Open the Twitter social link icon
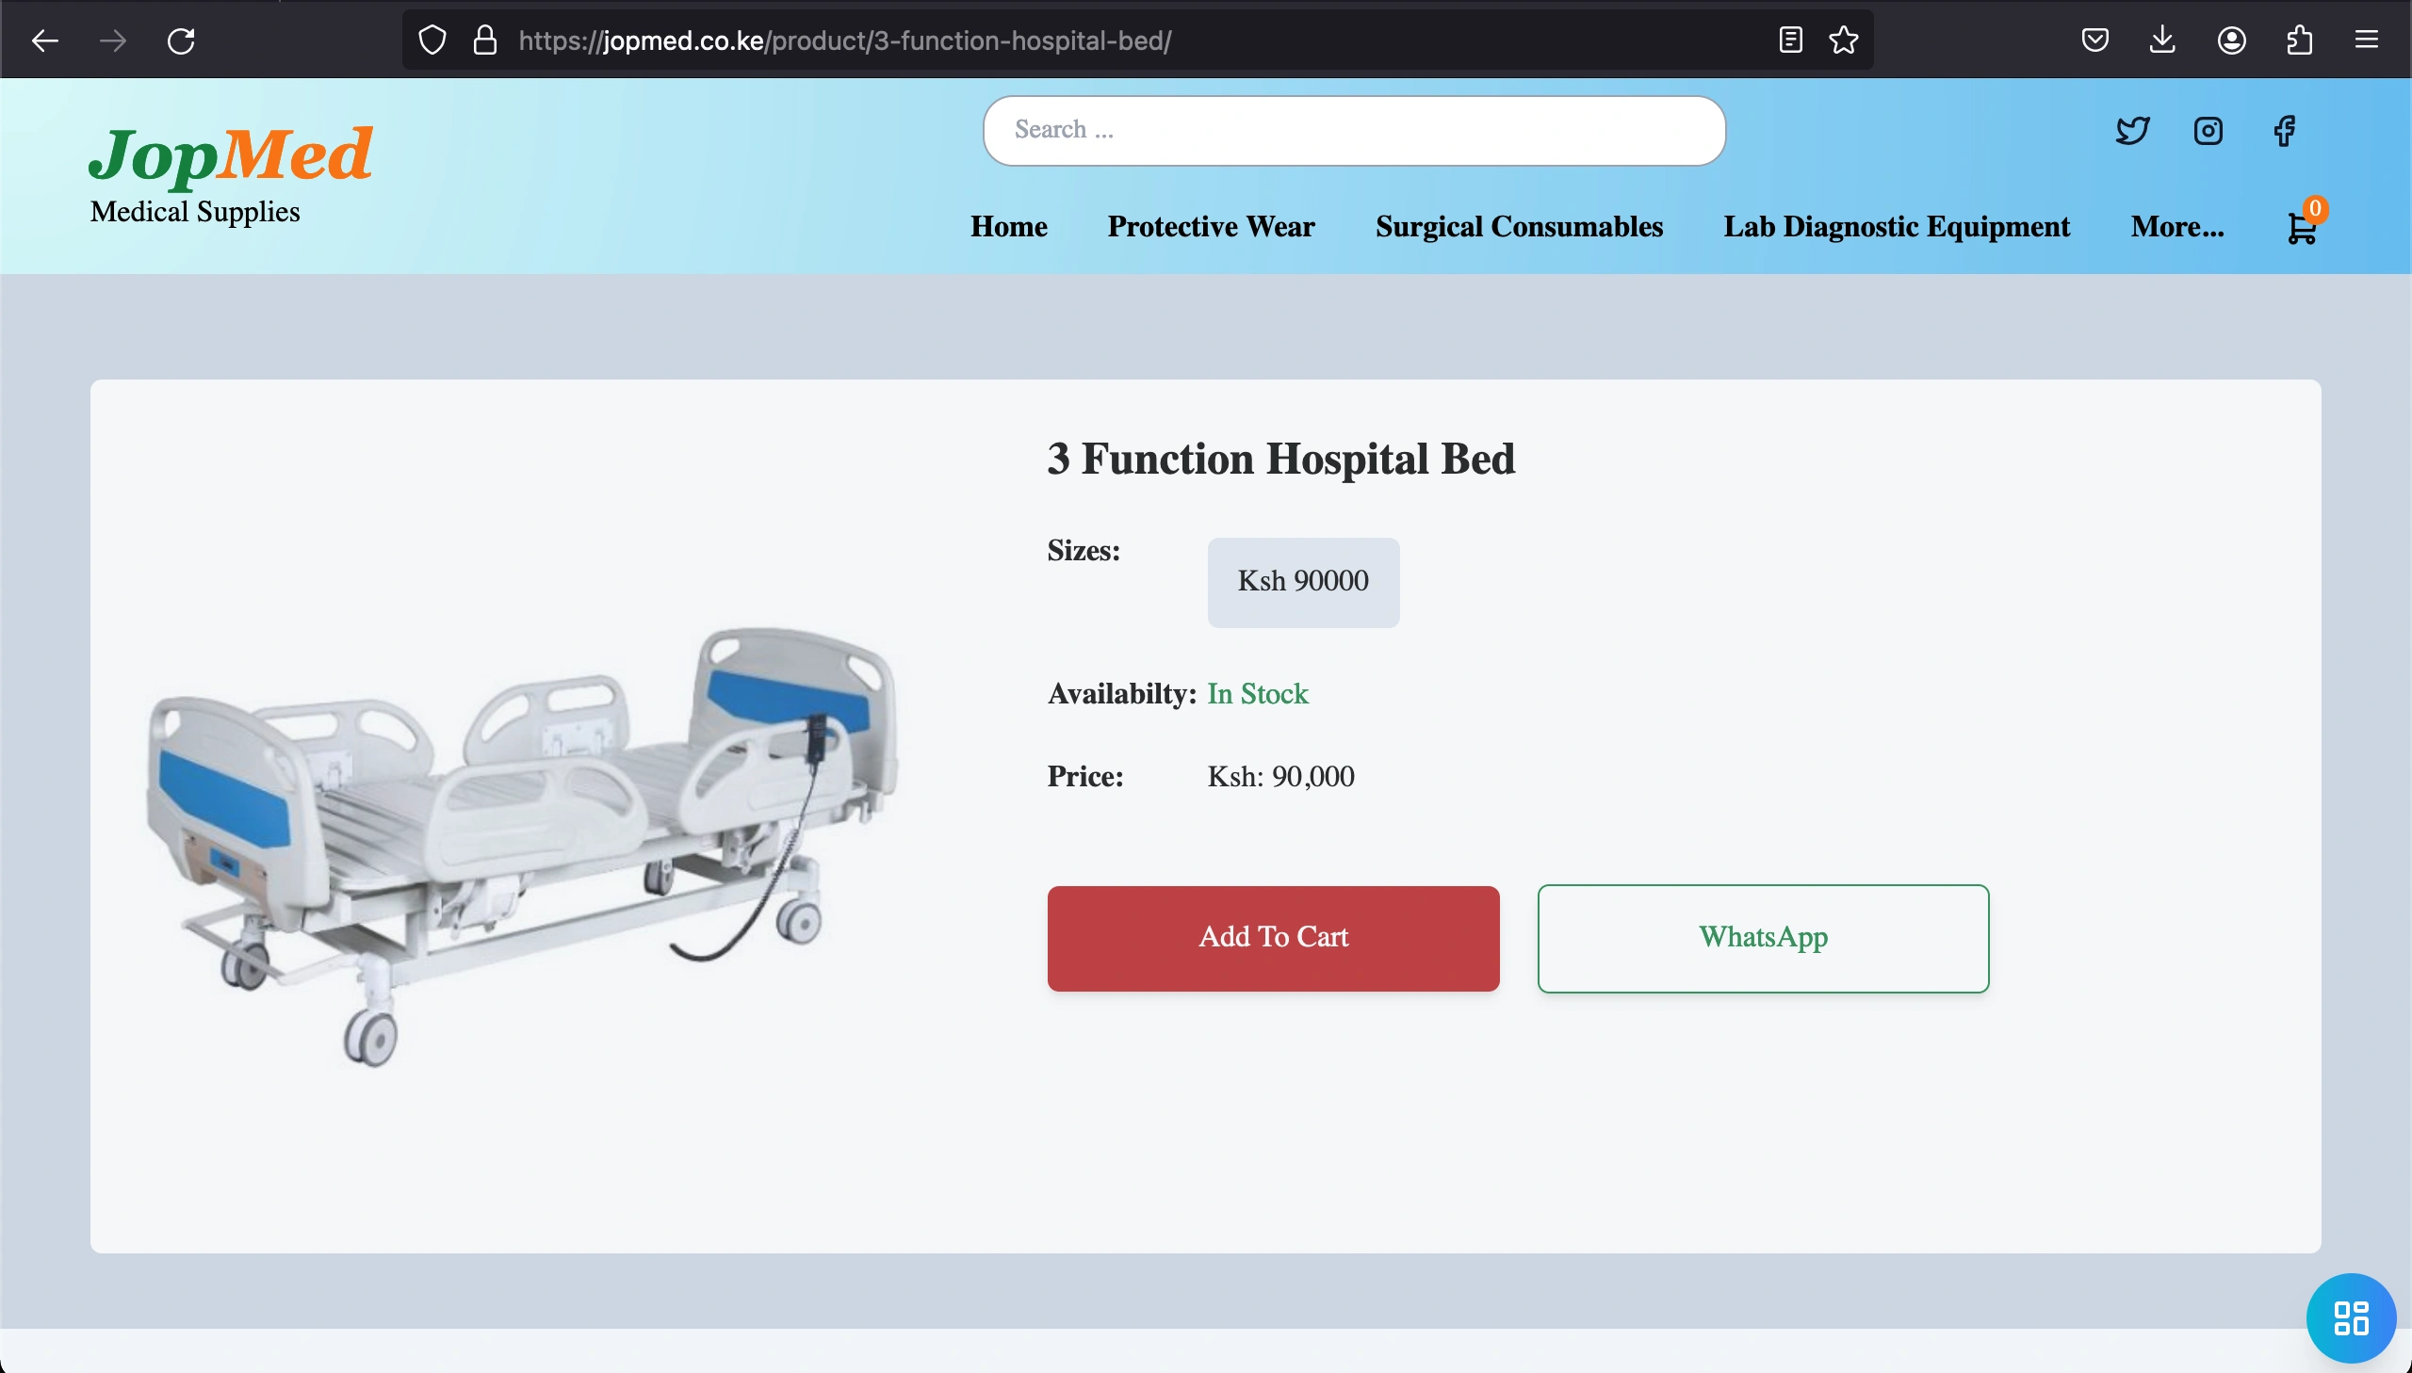This screenshot has height=1373, width=2412. point(2132,130)
